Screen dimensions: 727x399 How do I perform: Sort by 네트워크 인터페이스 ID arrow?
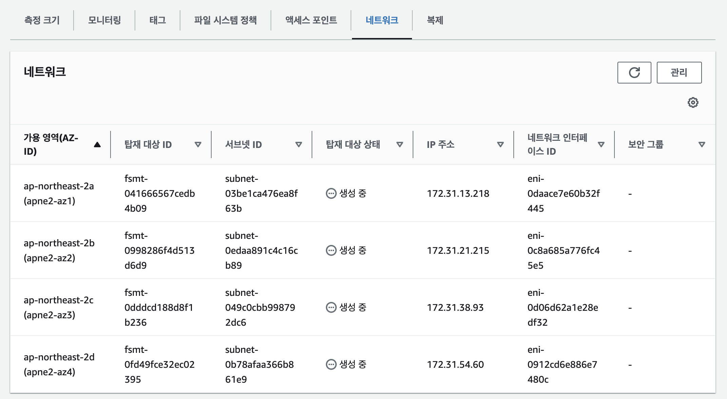(x=601, y=145)
